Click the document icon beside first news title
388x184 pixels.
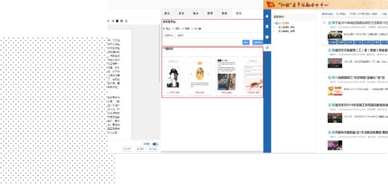coord(329,23)
